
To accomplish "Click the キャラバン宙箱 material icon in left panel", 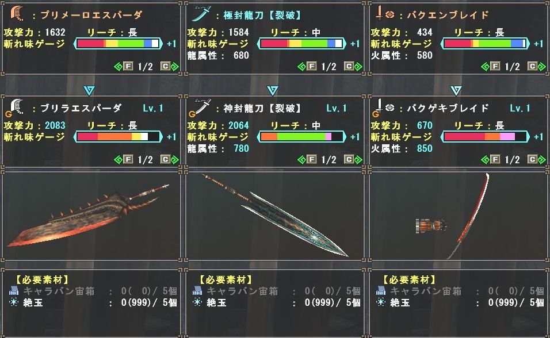I will [x=14, y=291].
